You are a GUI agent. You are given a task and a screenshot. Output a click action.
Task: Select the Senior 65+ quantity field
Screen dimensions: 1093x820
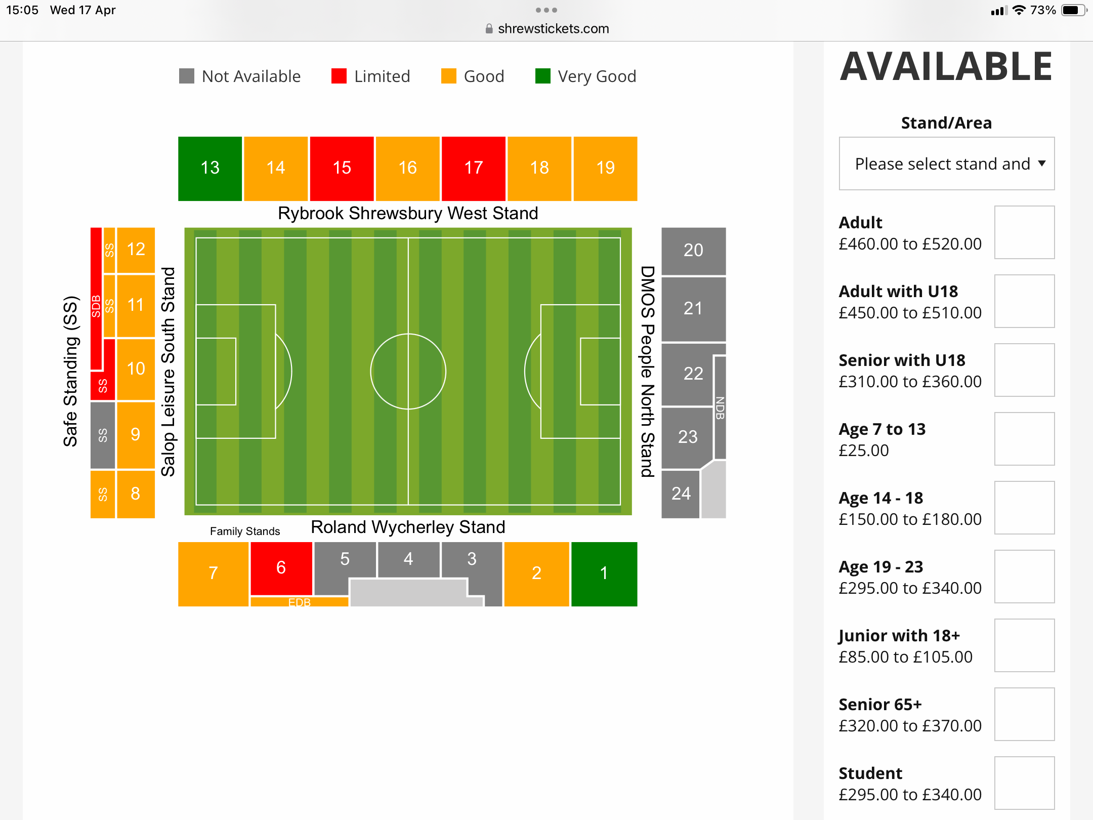[x=1024, y=714]
